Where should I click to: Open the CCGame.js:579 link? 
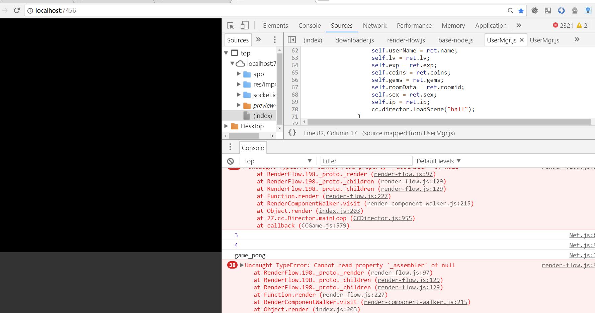pos(324,225)
